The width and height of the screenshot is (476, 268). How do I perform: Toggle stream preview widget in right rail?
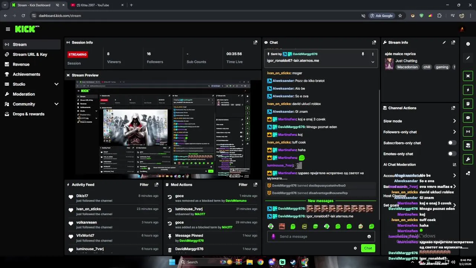[x=468, y=76]
